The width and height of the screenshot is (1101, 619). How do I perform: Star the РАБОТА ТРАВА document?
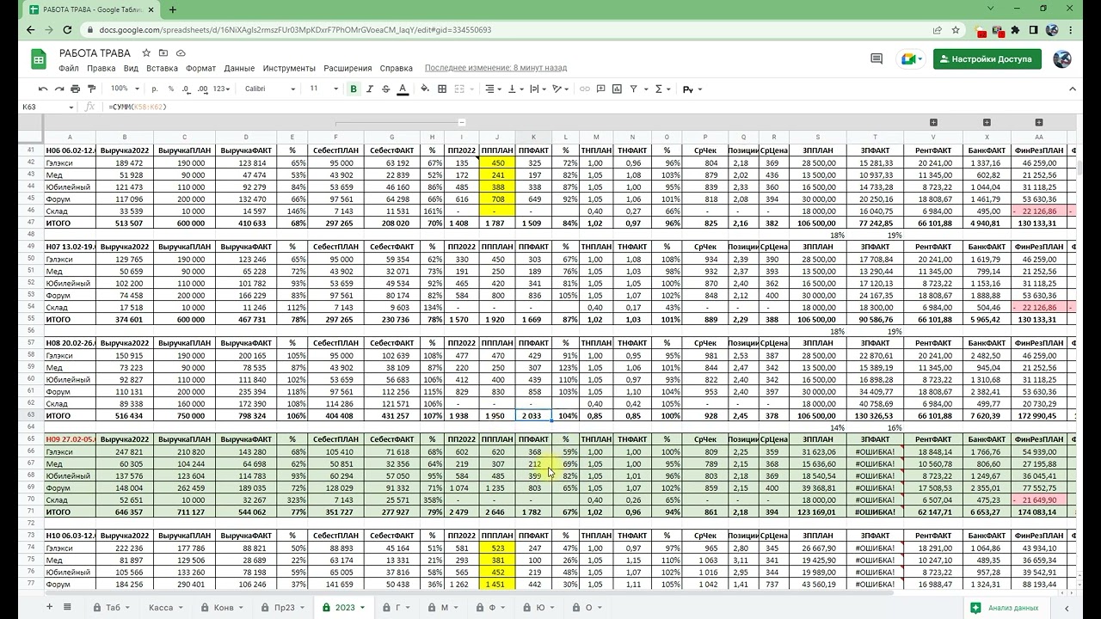pos(146,53)
